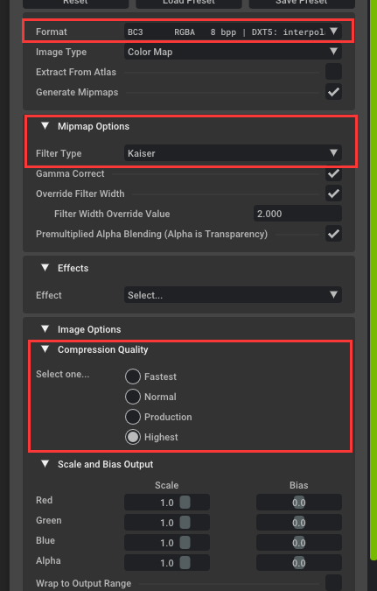Click the Filter Type label
377x591 pixels.
(59, 153)
